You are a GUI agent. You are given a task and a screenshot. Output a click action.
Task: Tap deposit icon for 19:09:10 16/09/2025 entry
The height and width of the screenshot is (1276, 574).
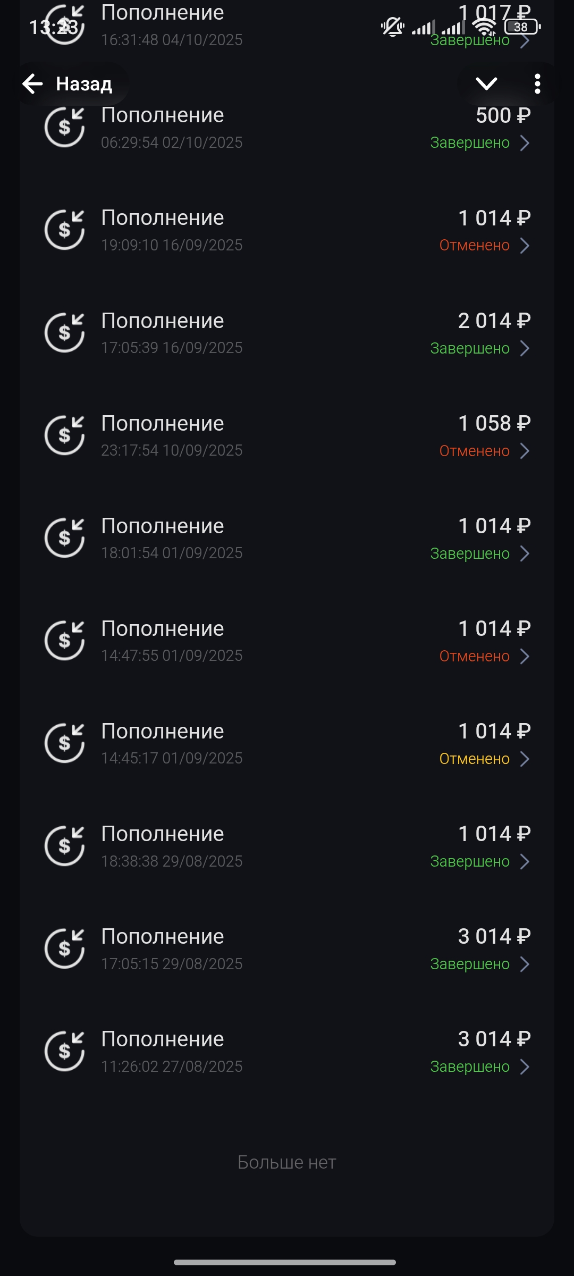[64, 230]
